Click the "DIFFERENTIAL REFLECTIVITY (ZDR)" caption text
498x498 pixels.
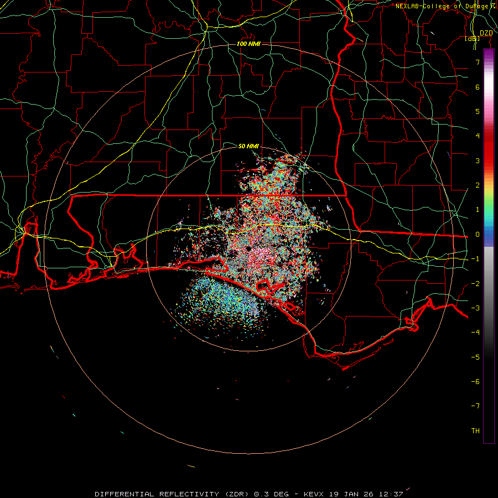[x=173, y=494]
